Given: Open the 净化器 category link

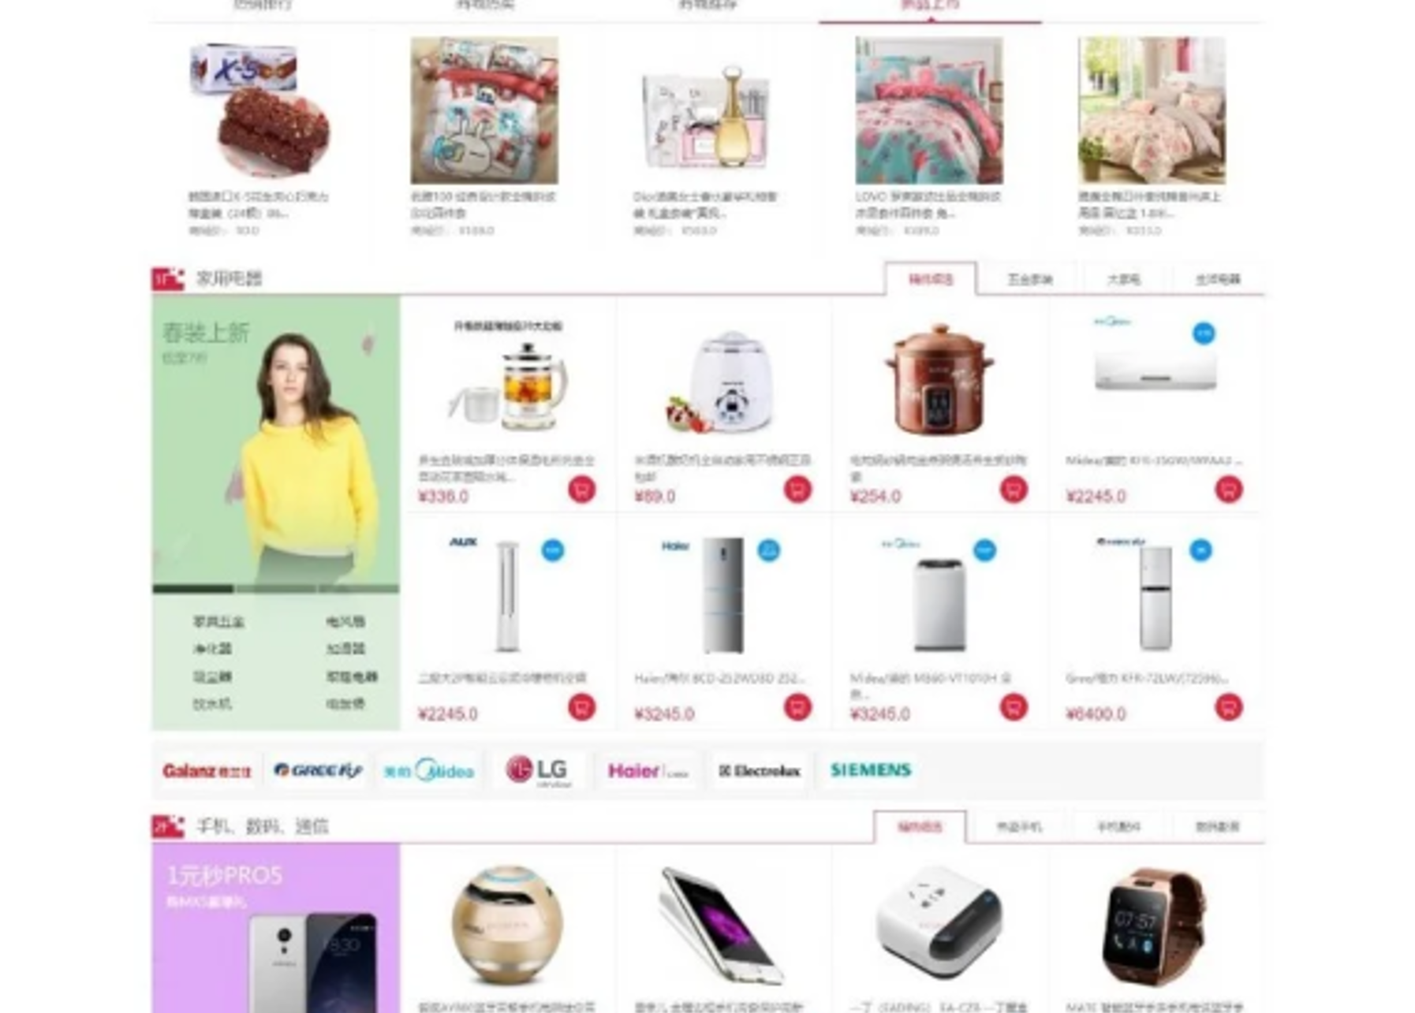Looking at the screenshot, I should (213, 649).
